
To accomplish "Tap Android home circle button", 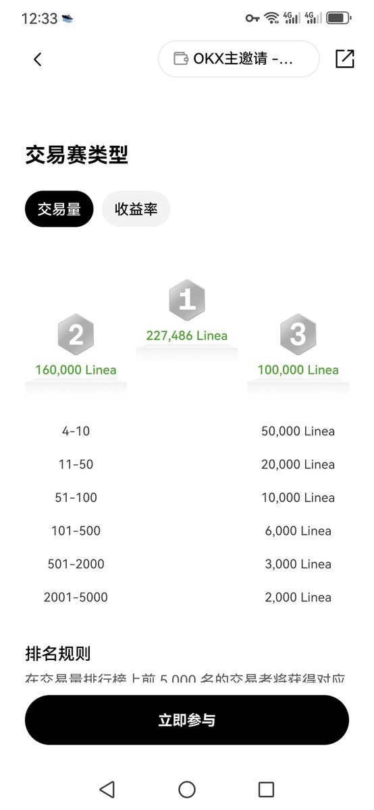I will (x=187, y=789).
